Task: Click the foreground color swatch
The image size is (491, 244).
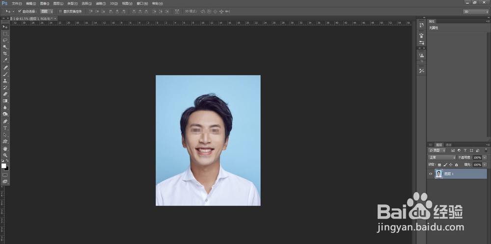Action: (4, 166)
